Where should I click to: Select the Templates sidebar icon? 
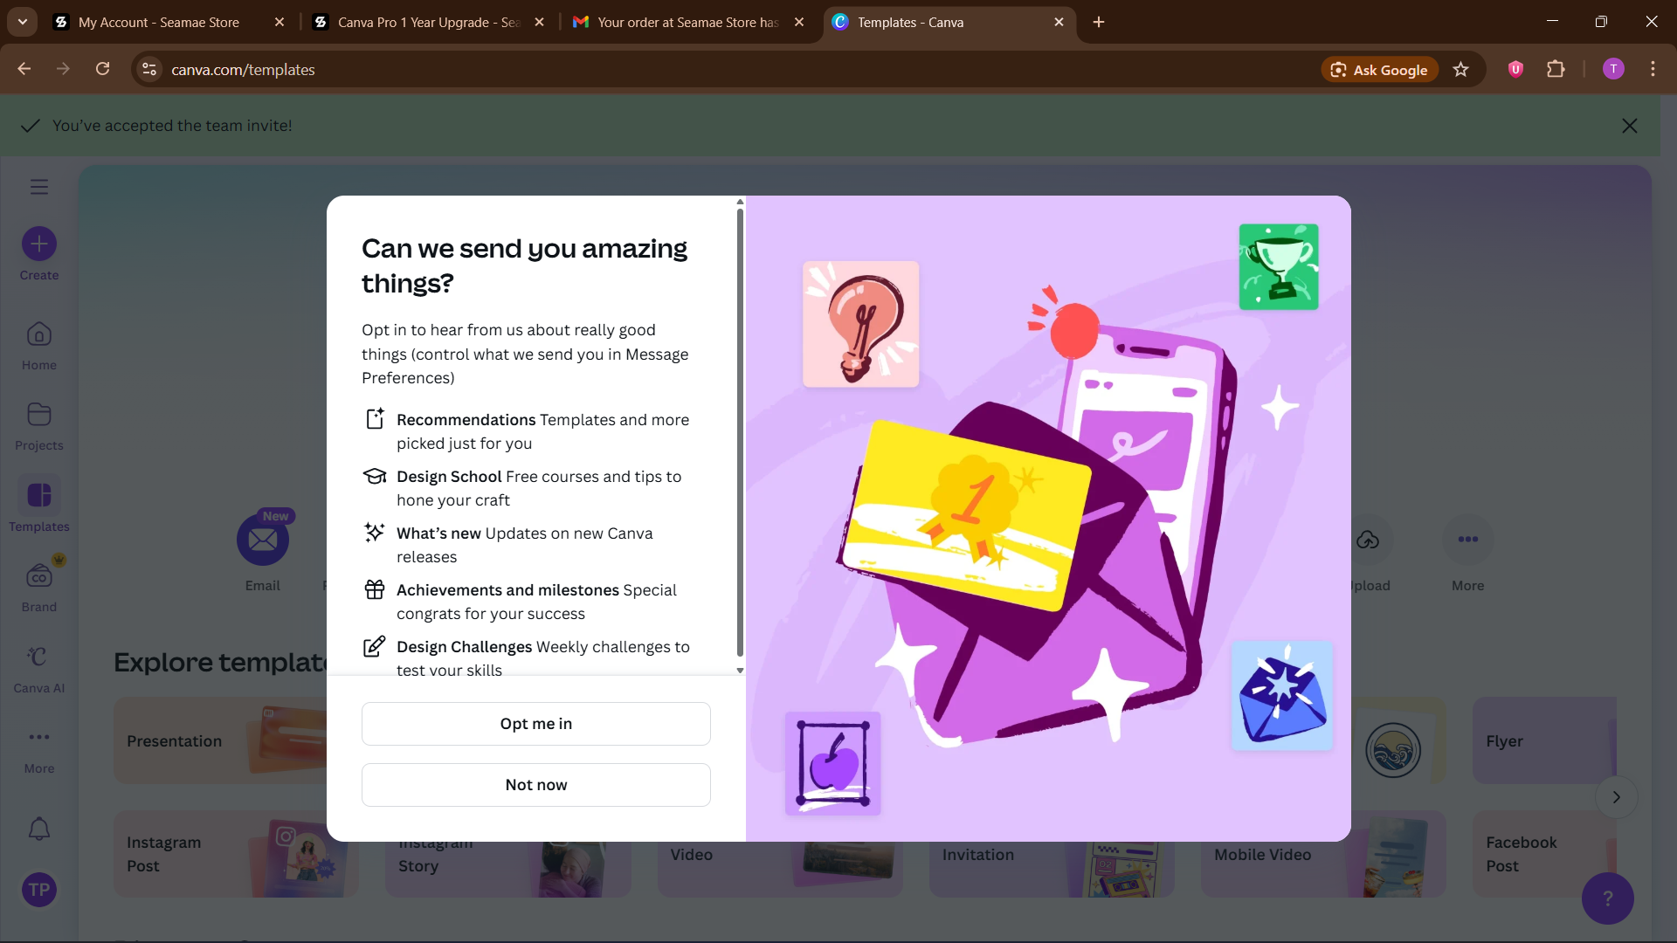click(39, 496)
